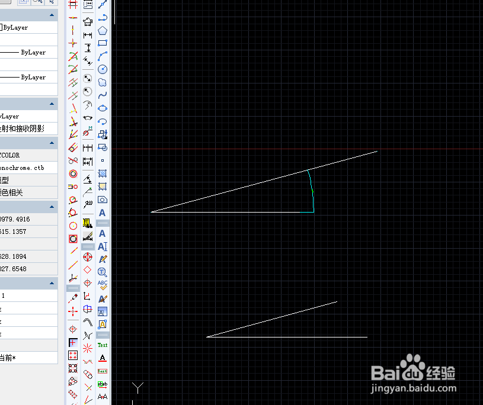Select the Rectangle draw tool
The width and height of the screenshot is (483, 405).
pyautogui.click(x=103, y=43)
